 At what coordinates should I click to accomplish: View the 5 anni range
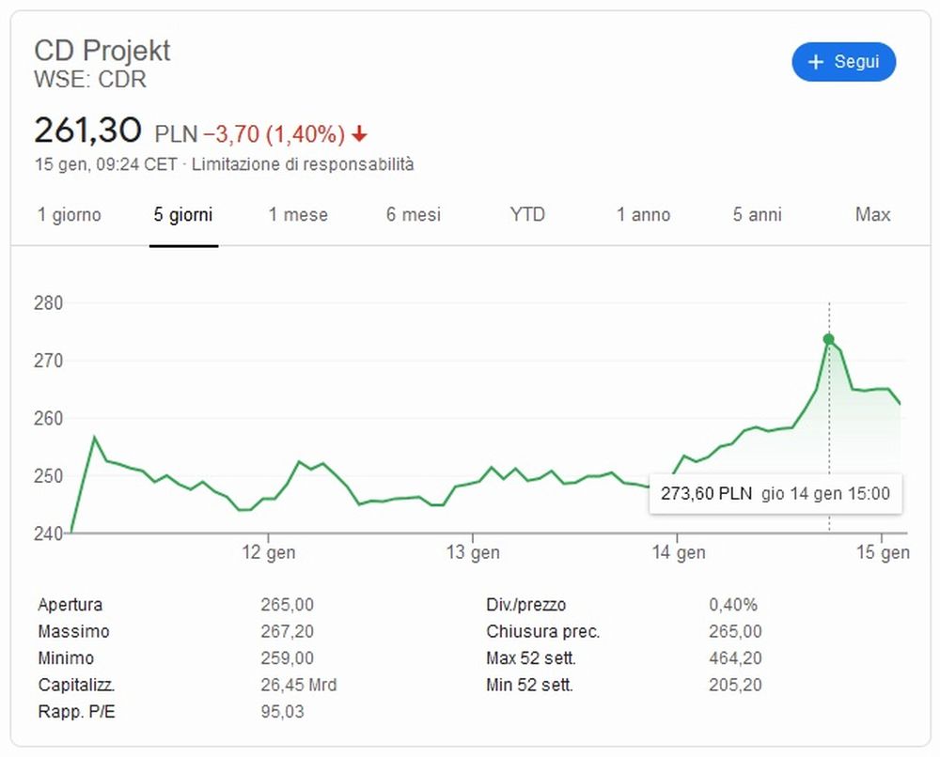click(x=758, y=215)
